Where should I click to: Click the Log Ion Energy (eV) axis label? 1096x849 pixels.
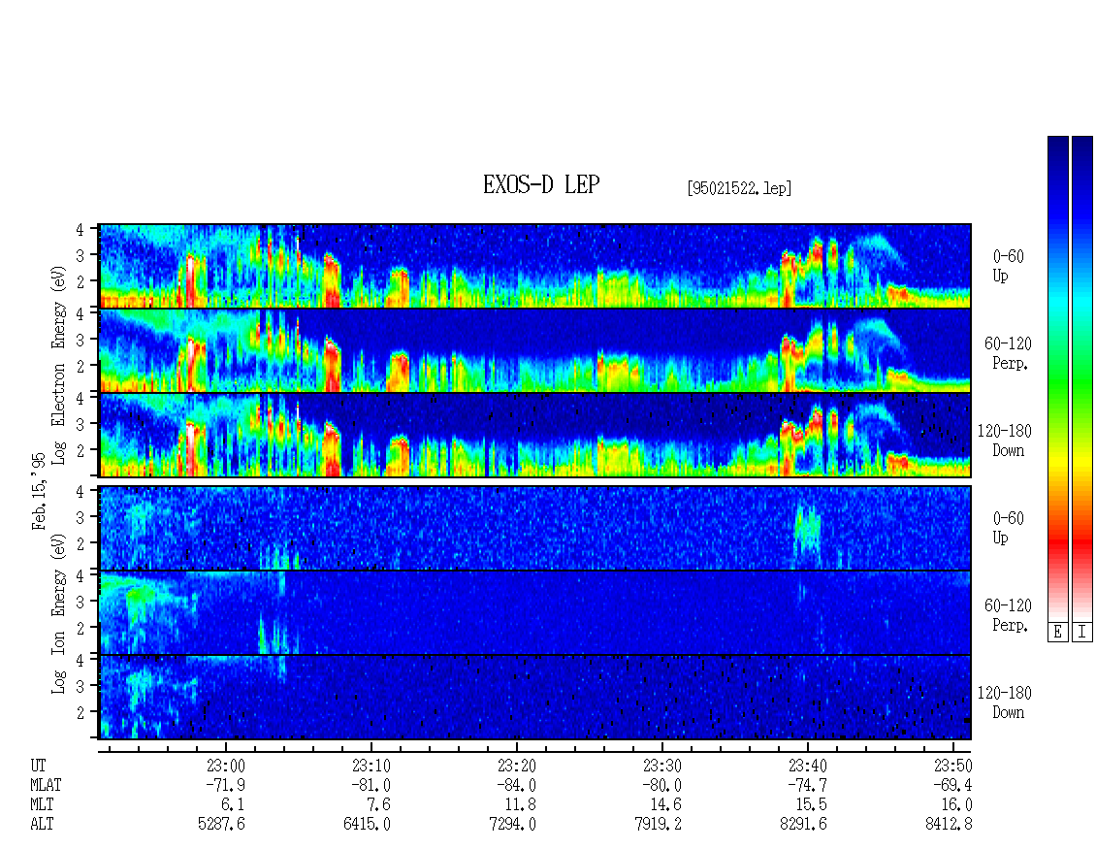pos(58,614)
